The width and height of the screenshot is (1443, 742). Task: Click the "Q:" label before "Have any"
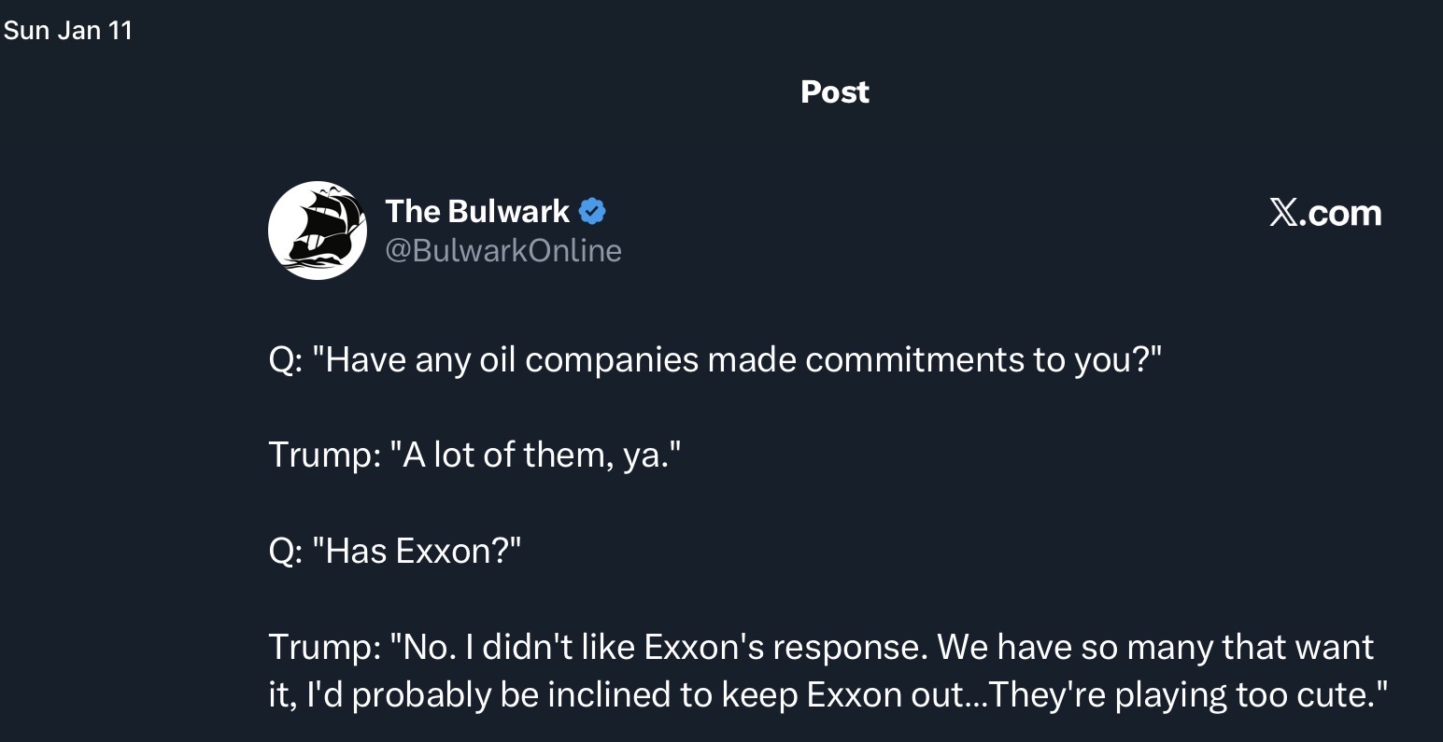[285, 359]
